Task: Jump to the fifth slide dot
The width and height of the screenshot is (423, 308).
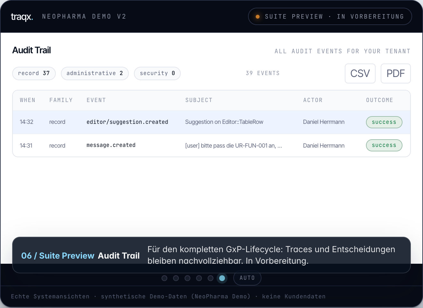Action: [211, 278]
